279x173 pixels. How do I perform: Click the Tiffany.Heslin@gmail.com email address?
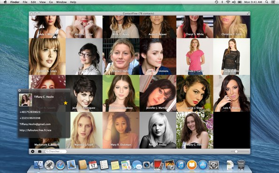tap(35, 124)
